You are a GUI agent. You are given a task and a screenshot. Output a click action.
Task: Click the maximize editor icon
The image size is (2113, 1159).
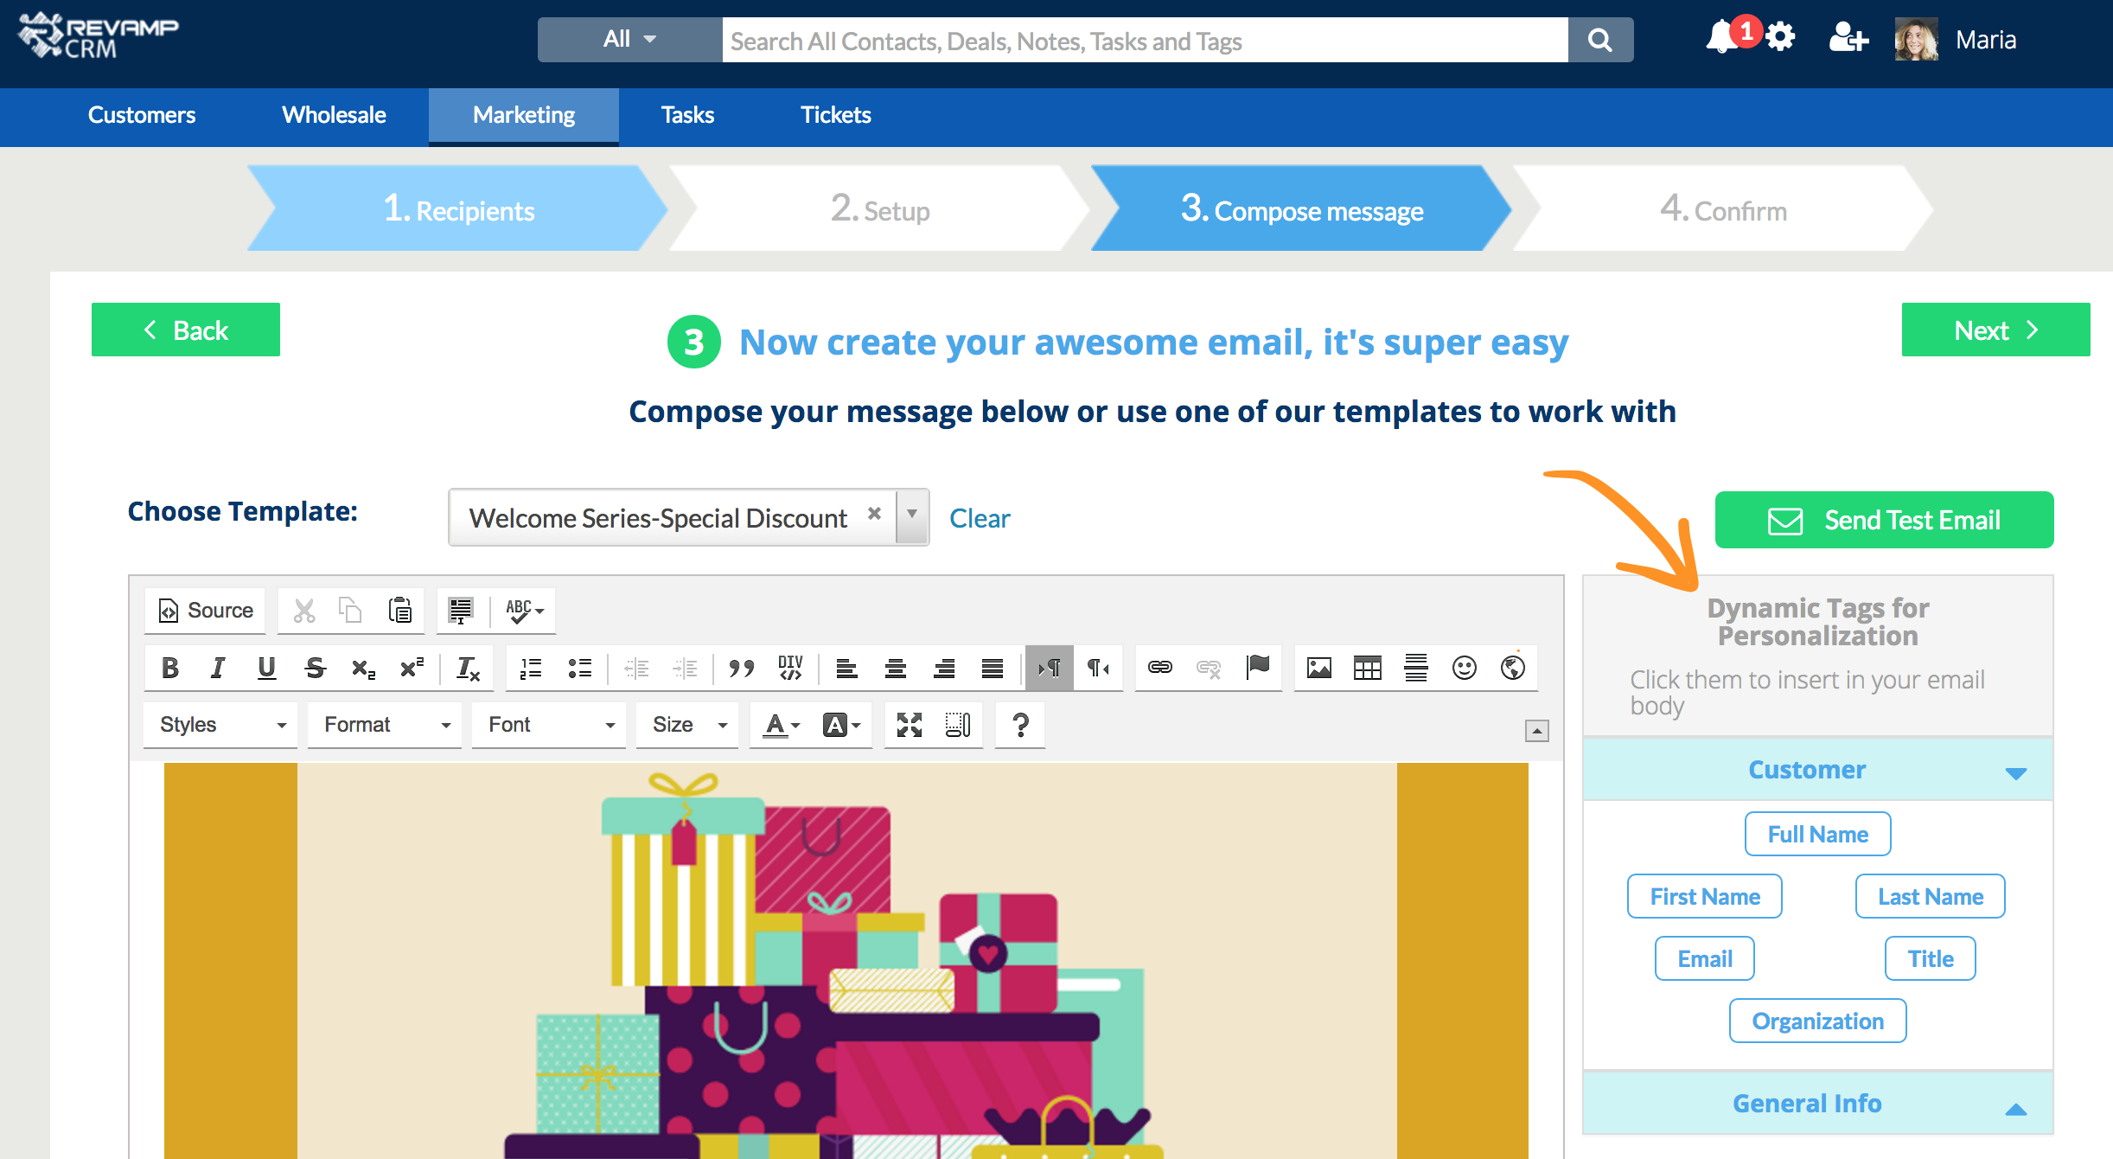click(909, 725)
